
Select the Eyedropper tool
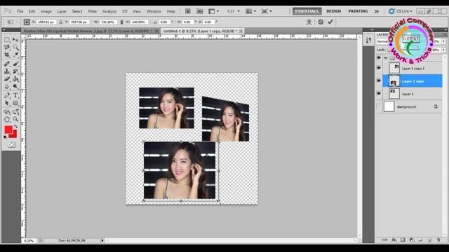15,55
